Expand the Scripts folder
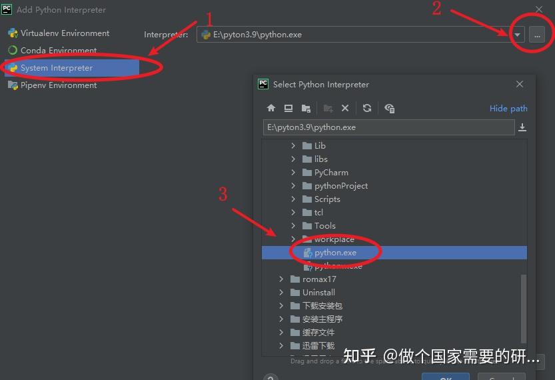 pyautogui.click(x=292, y=199)
